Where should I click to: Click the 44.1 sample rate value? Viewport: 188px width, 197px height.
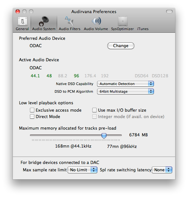pos(35,76)
